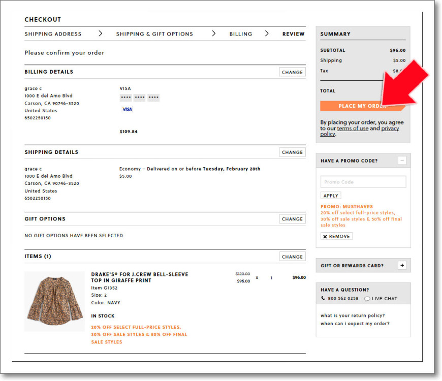
Task: Click the phone icon beside 800 562 0258
Action: point(323,298)
